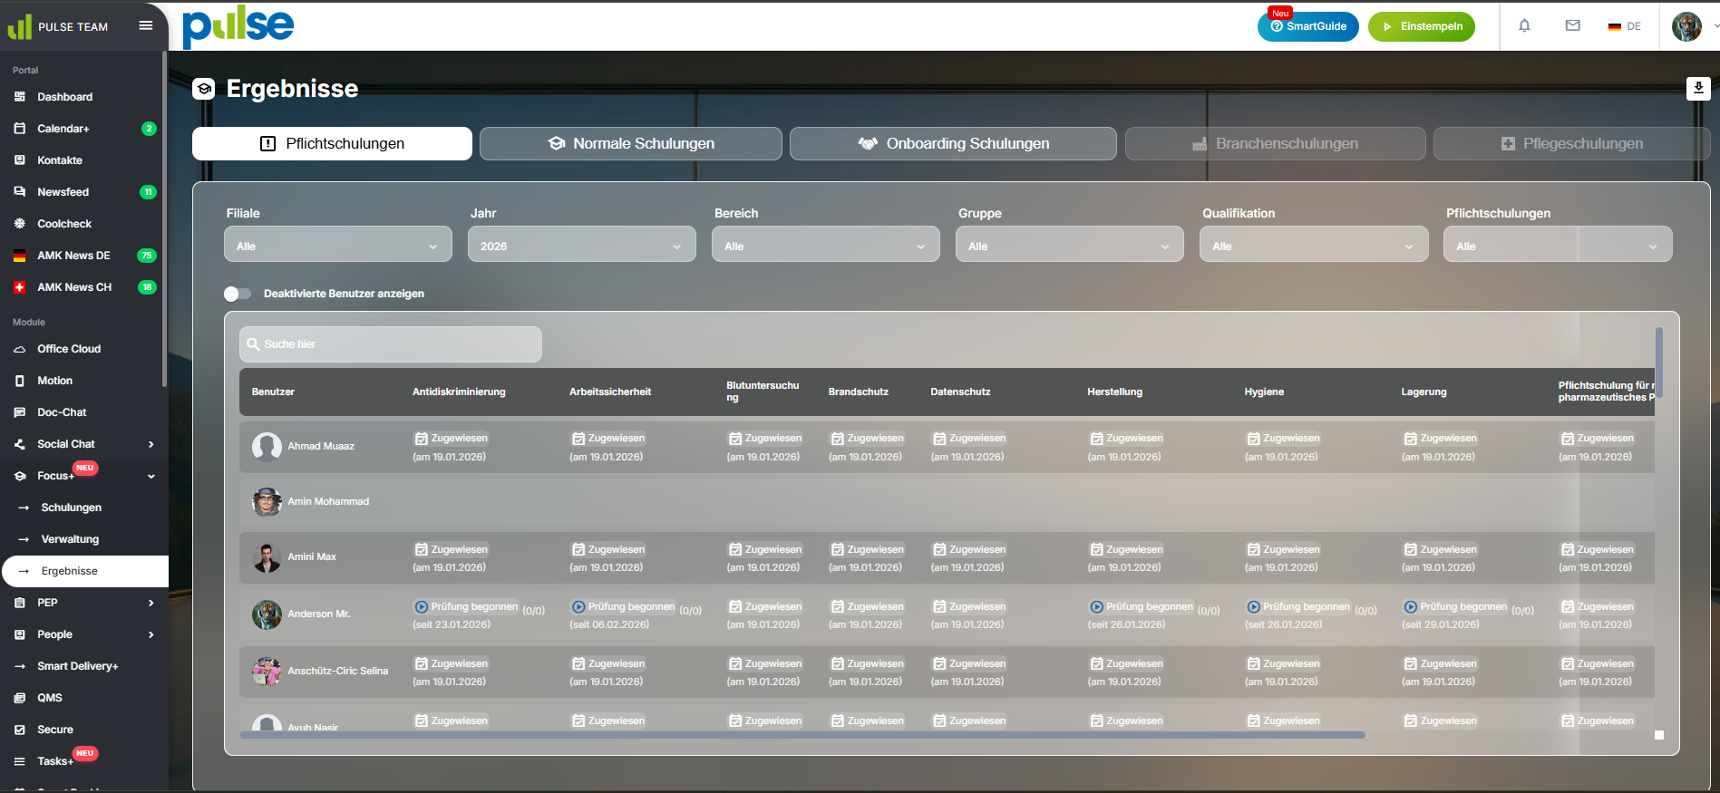Open the DE language selector
1720x793 pixels.
(1625, 26)
